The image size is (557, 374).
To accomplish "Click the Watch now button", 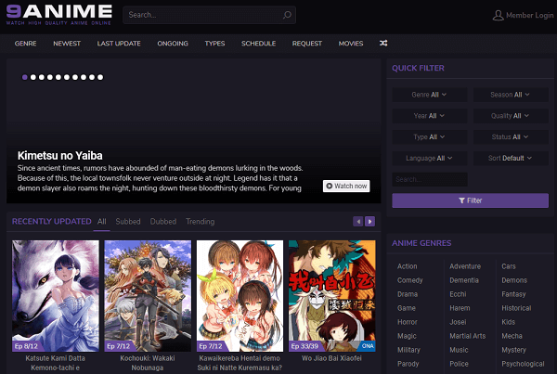I will point(346,187).
